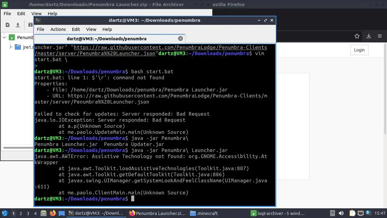Open the clipboard manager tray icon
The width and height of the screenshot is (387, 218).
coord(352,213)
